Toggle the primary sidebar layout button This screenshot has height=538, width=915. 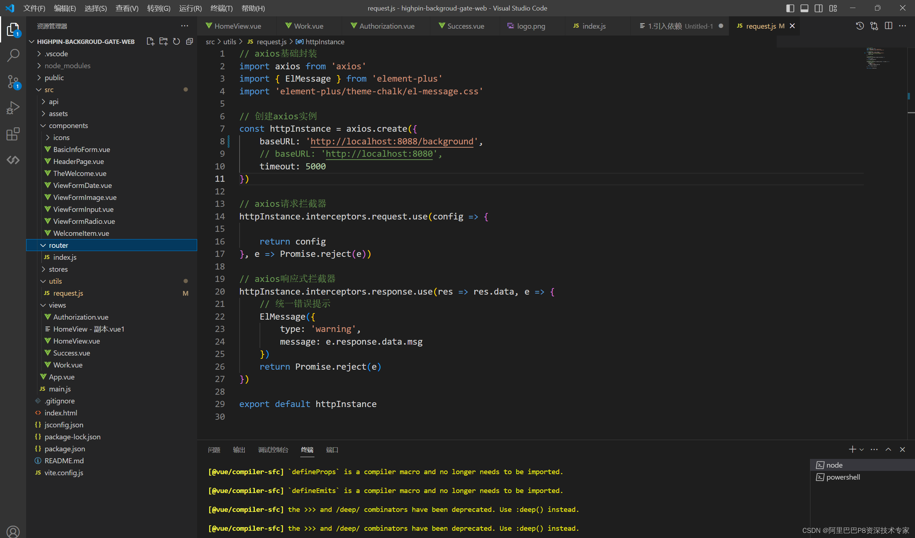click(790, 8)
